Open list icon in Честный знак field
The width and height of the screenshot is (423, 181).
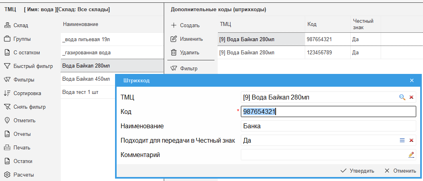[402, 140]
